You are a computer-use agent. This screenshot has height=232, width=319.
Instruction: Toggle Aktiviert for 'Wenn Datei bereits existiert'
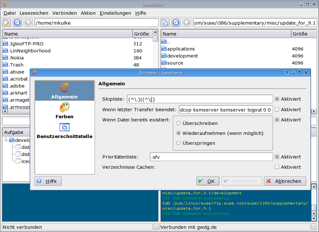pos(277,120)
